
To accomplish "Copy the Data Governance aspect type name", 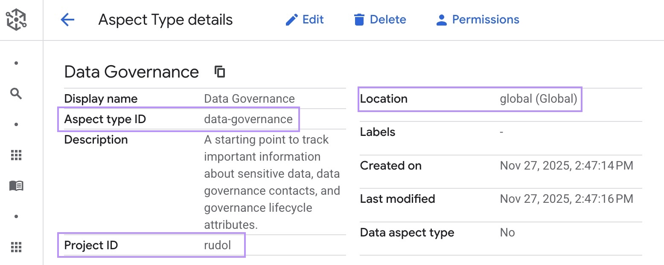I will click(220, 72).
